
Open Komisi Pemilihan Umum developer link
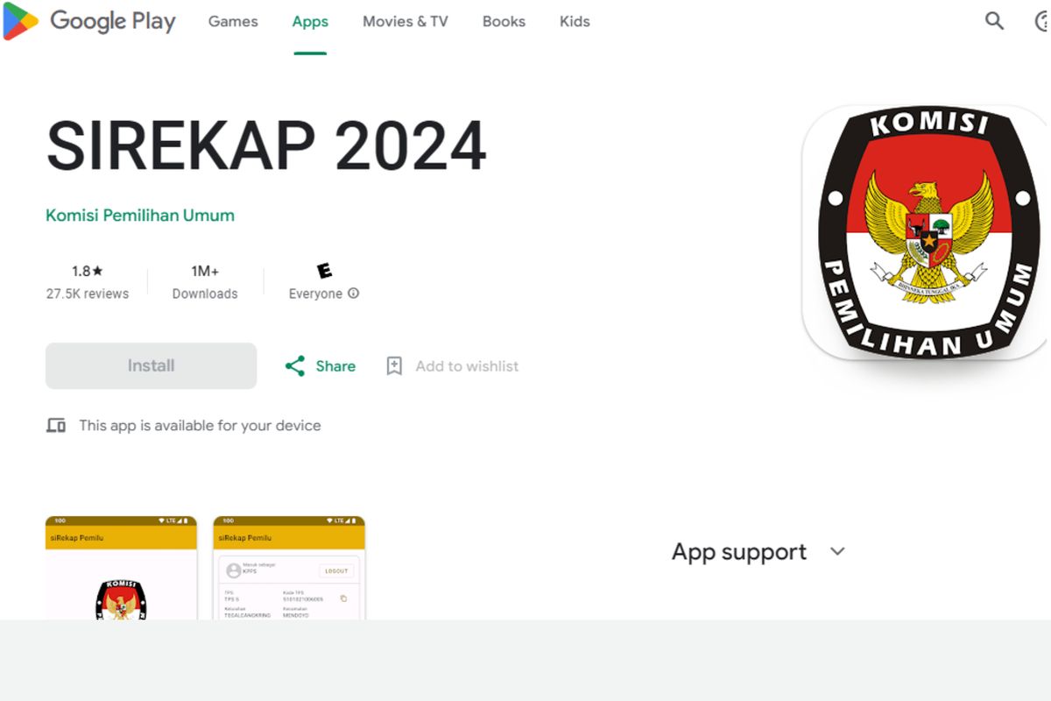(x=140, y=215)
